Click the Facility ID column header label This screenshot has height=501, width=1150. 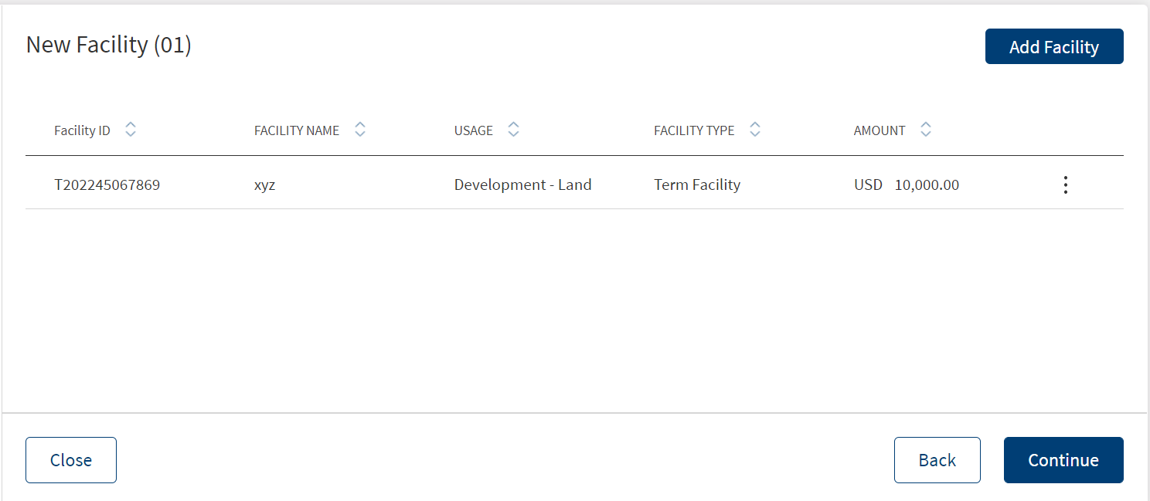82,130
